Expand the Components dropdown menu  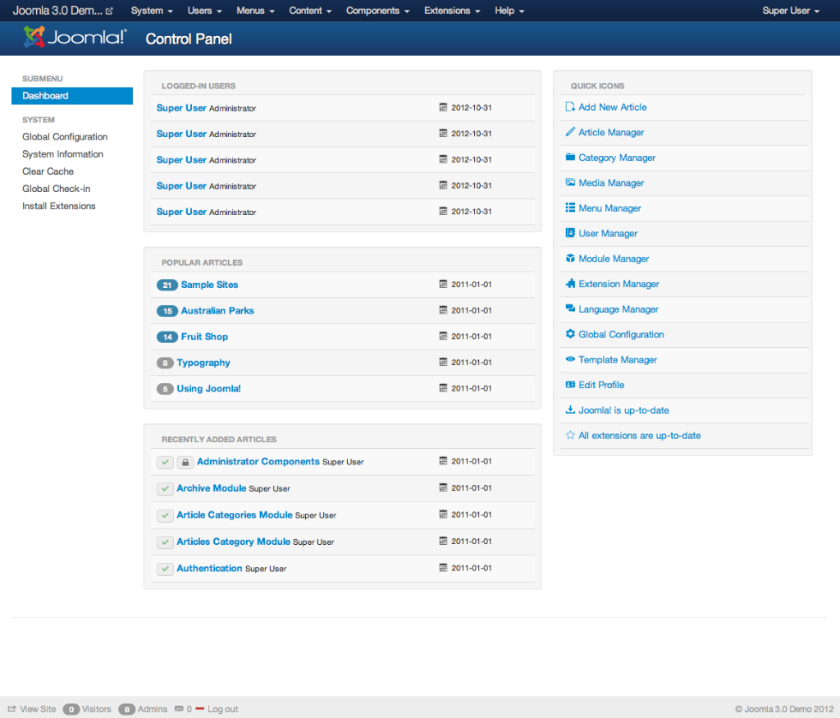coord(377,11)
